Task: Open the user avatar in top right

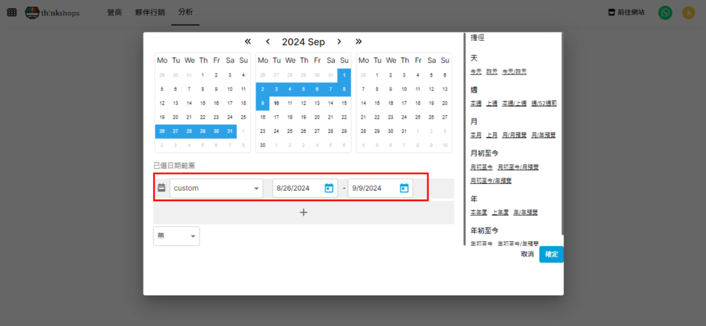Action: (688, 12)
